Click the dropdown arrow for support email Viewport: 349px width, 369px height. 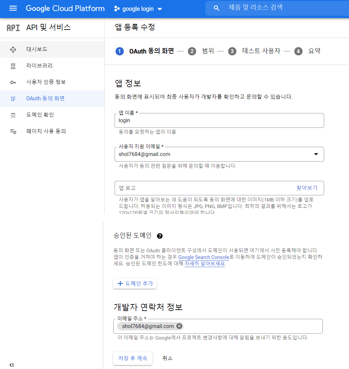(316, 154)
